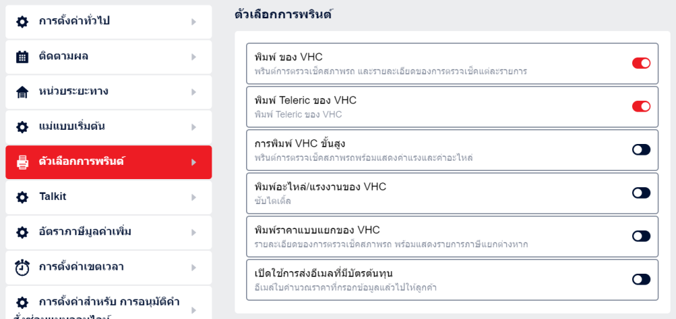The height and width of the screenshot is (319, 676).
Task: Select the แม่แบบเริ่มต้น sidebar entry
Action: [x=72, y=127]
